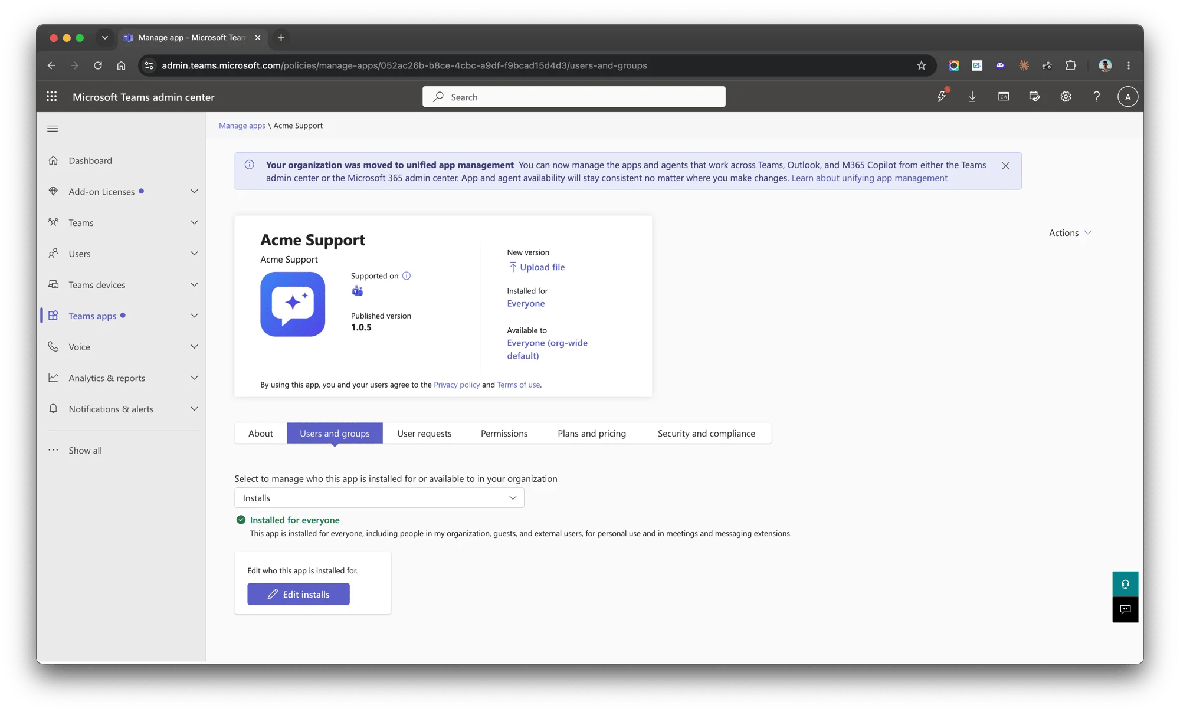Open the browser home page button

click(x=121, y=65)
